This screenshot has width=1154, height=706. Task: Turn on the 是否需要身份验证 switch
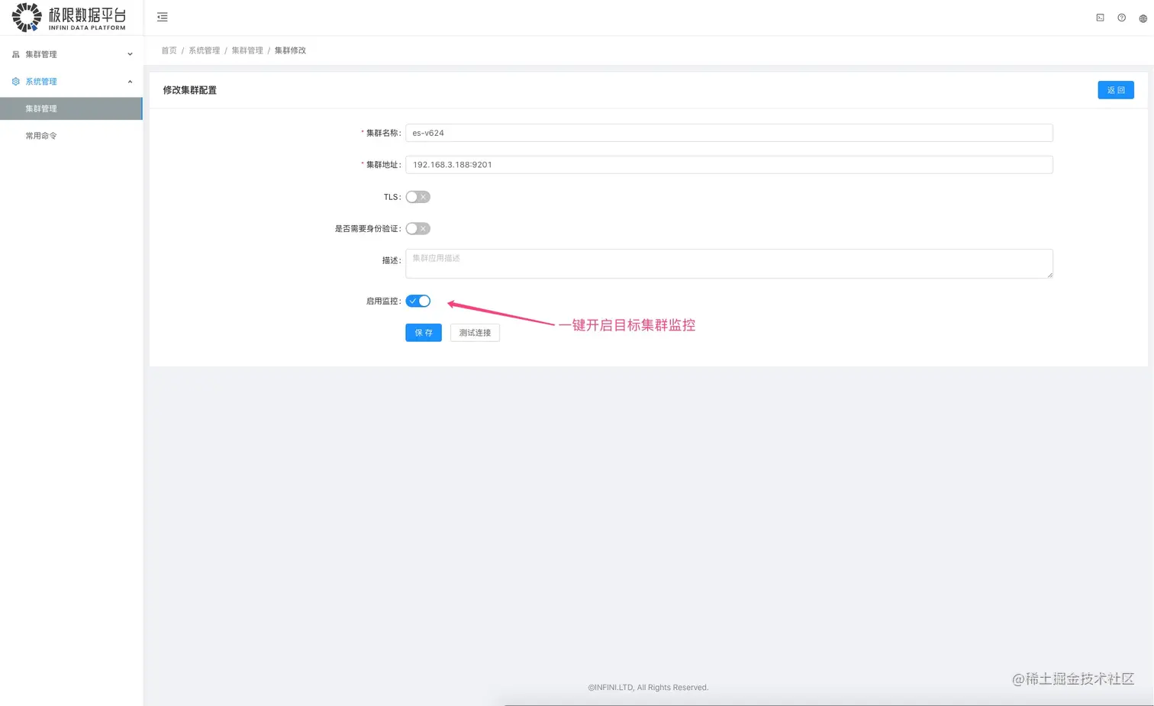[417, 228]
